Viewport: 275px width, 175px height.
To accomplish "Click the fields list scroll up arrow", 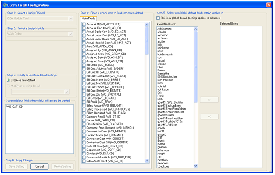I will click(x=147, y=25).
